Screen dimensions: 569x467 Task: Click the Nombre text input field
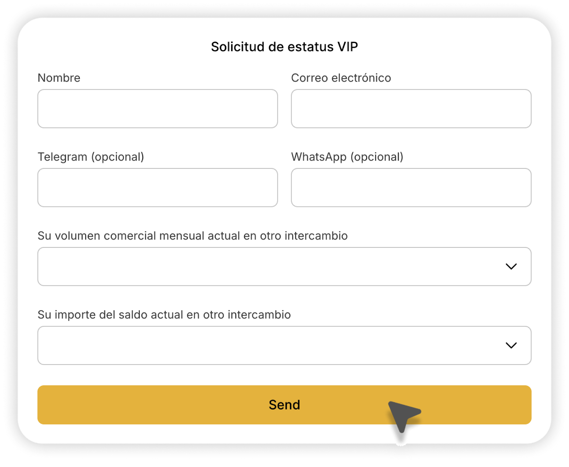158,109
